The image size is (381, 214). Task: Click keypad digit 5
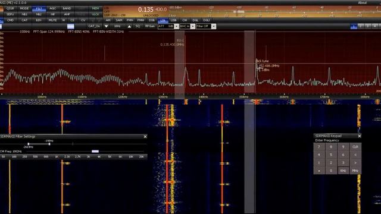pos(331,155)
